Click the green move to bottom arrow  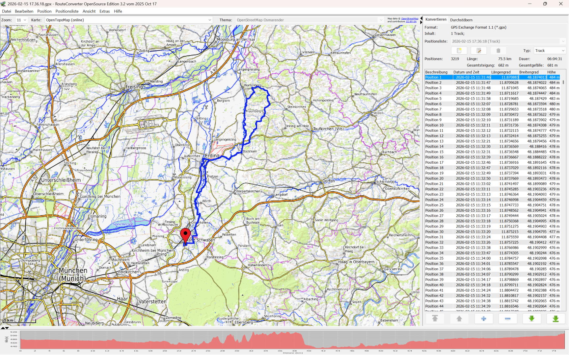coord(555,319)
